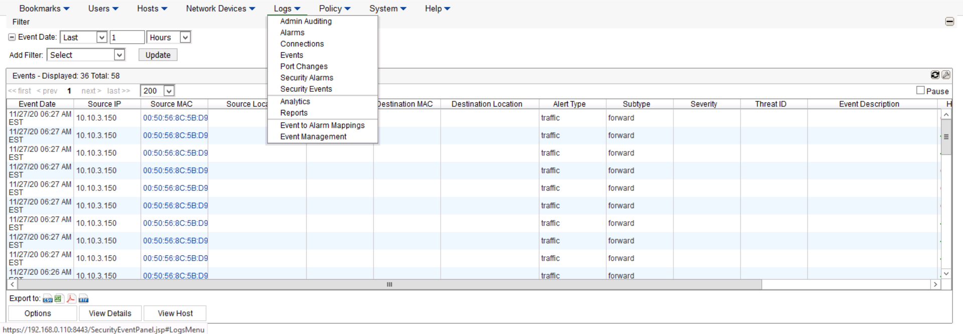
Task: Go to last page link
Action: 118,91
